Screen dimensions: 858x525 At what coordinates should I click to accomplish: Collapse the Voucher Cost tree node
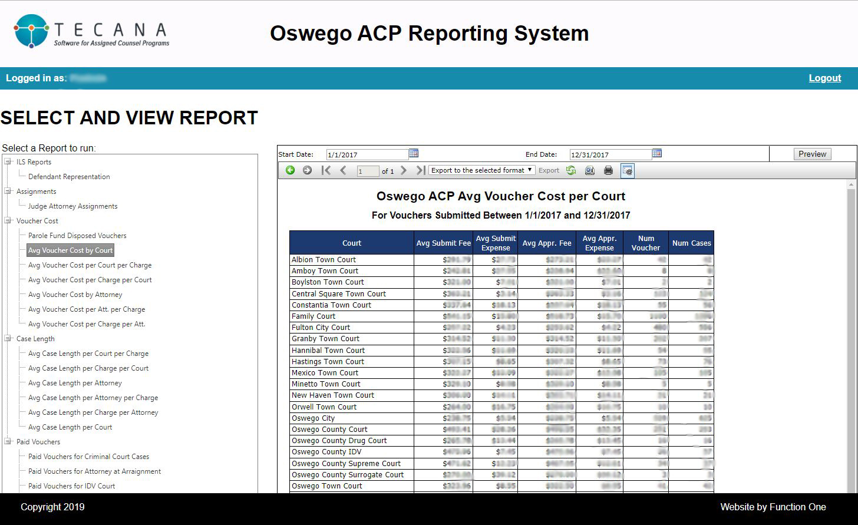point(8,220)
